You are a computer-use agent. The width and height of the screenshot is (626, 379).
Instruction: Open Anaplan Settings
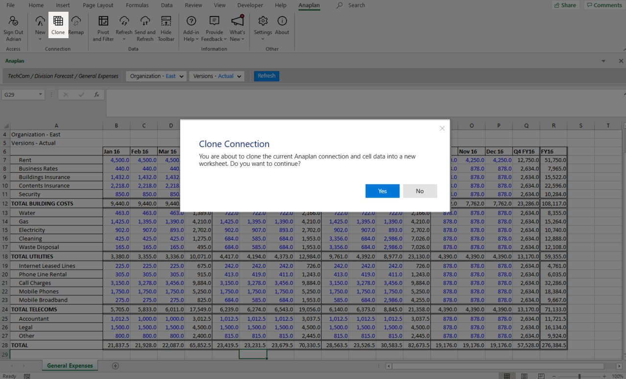click(x=263, y=28)
